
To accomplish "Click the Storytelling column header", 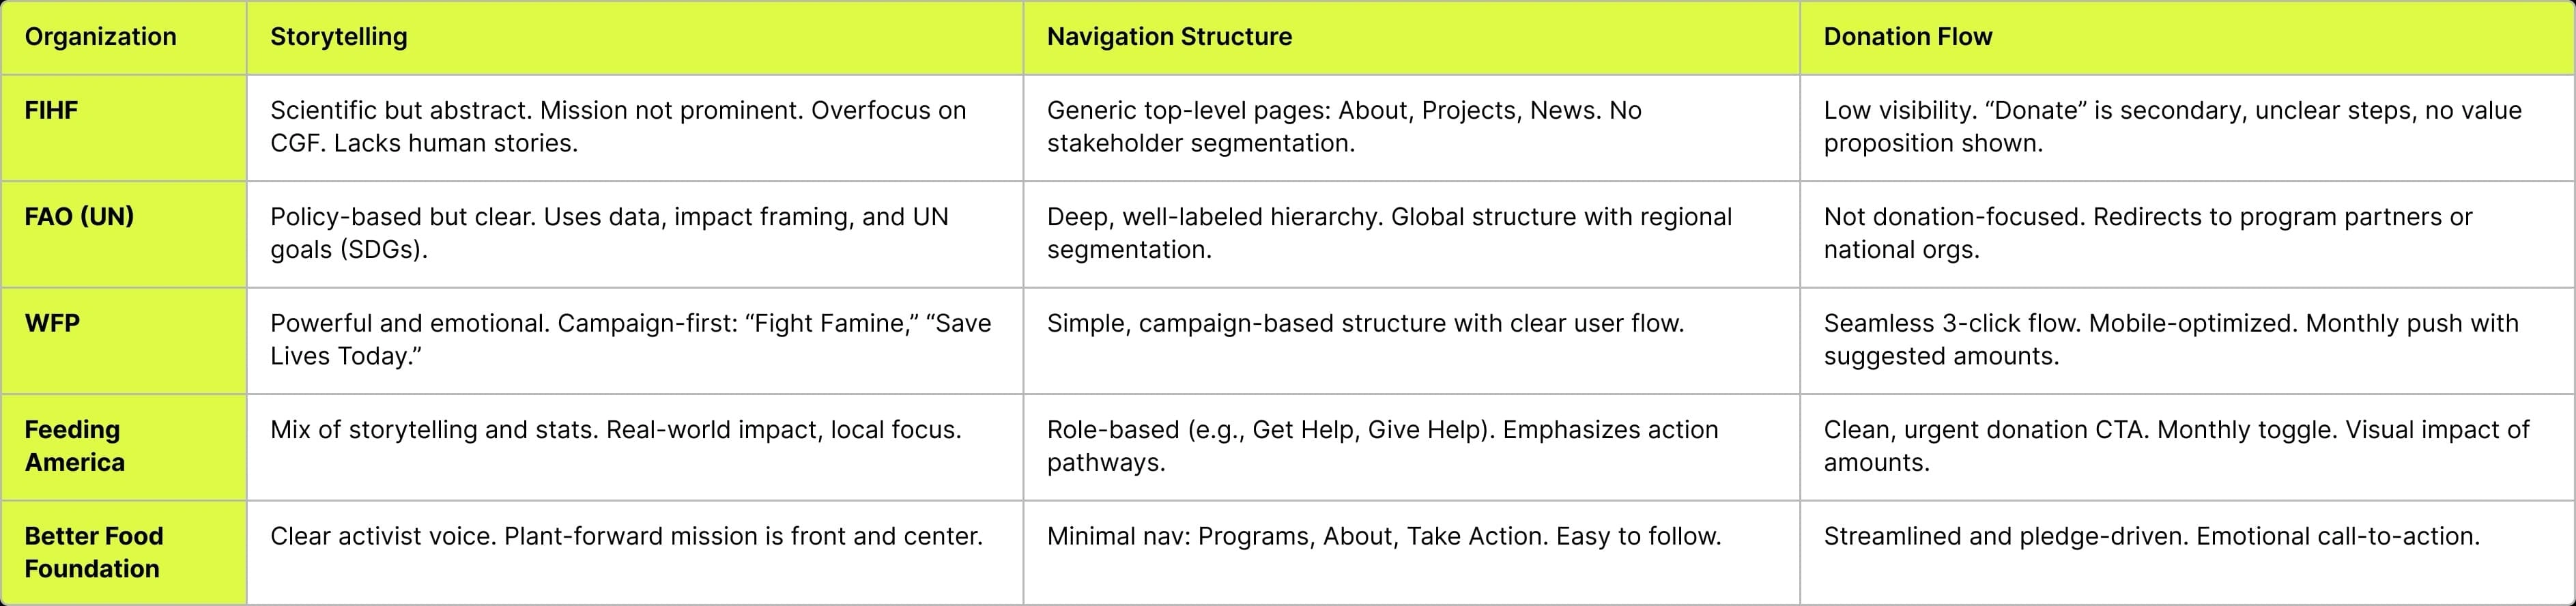I will [x=338, y=37].
